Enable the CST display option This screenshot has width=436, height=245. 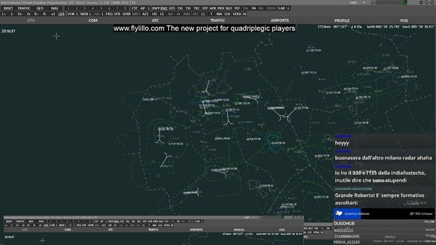[135, 8]
